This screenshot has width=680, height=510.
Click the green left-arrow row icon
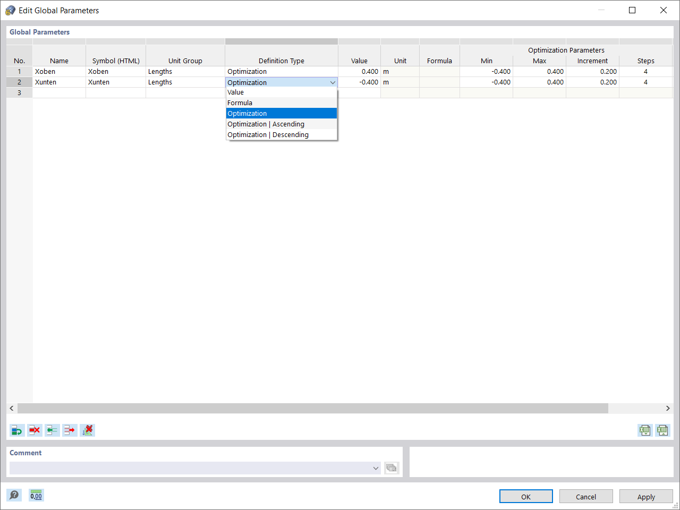point(52,430)
